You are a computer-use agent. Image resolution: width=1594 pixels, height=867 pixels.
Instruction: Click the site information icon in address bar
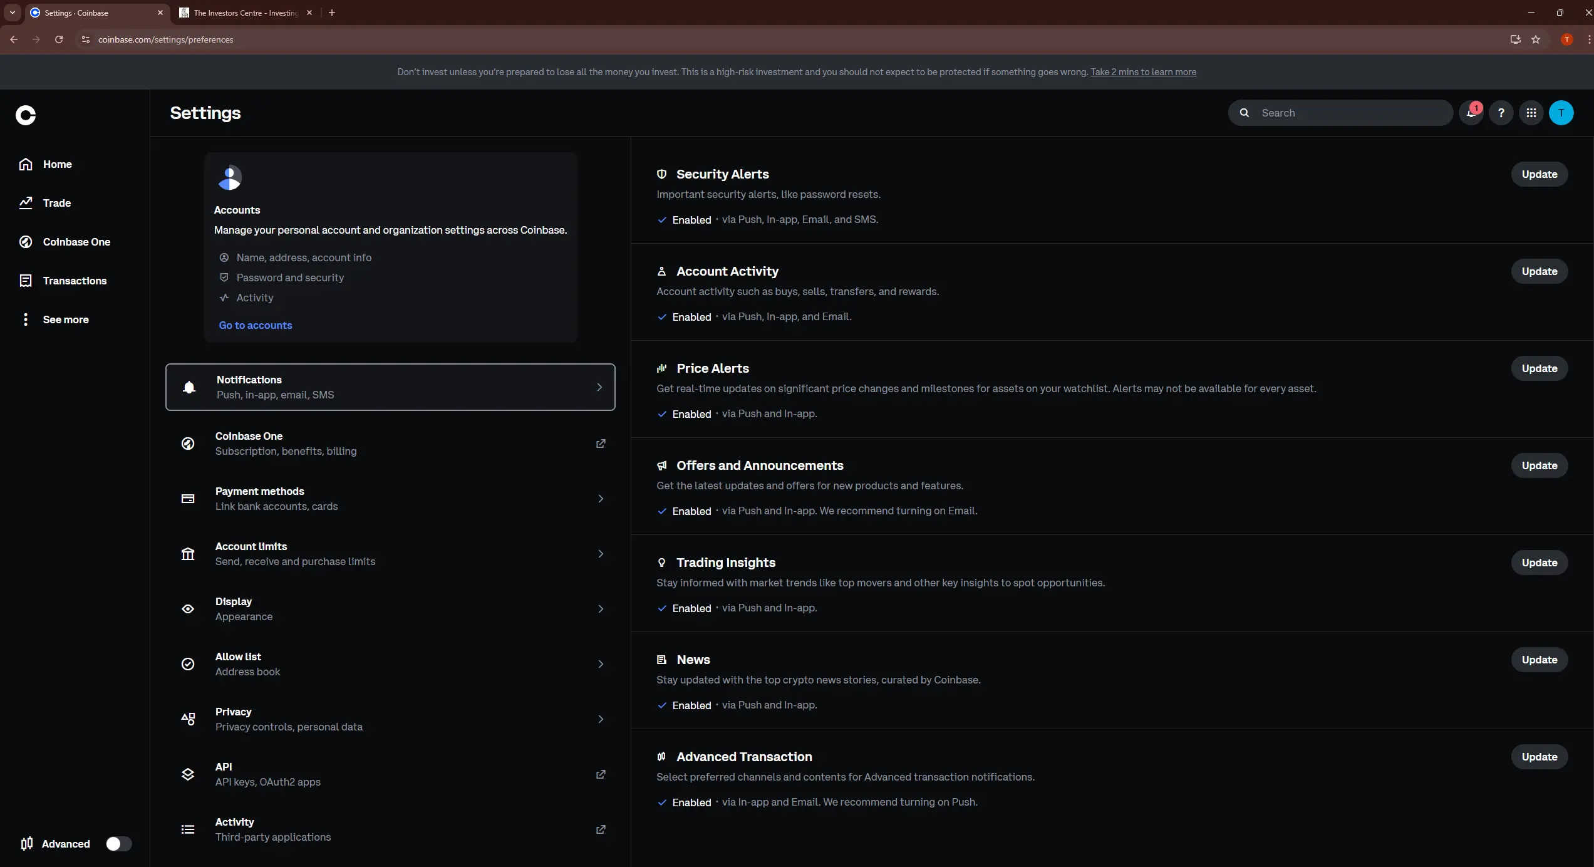(x=86, y=39)
